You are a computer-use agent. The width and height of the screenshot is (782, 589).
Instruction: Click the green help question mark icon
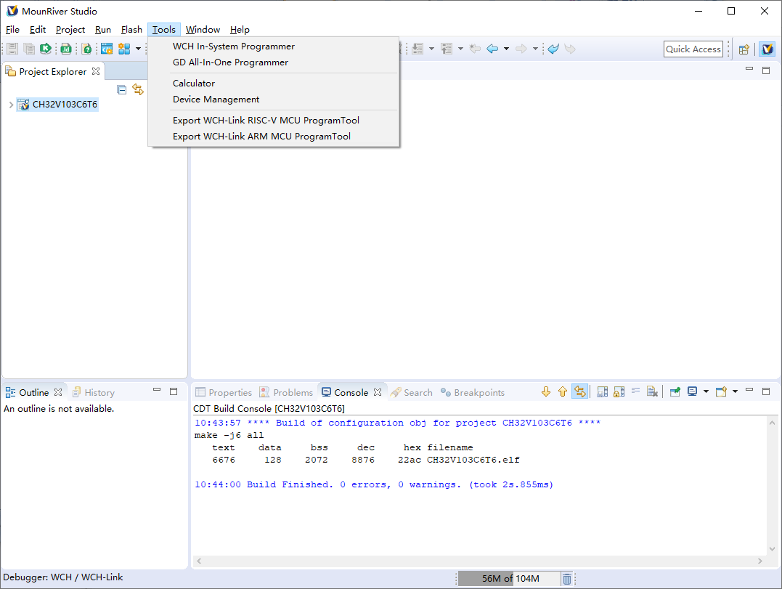pos(87,49)
